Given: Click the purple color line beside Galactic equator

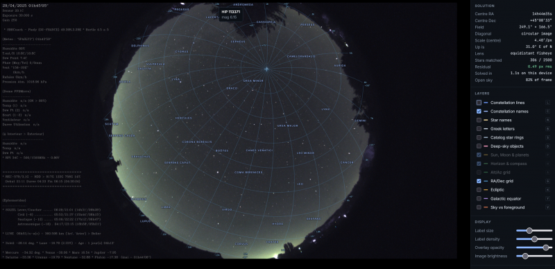Looking at the screenshot, I should tap(486, 198).
